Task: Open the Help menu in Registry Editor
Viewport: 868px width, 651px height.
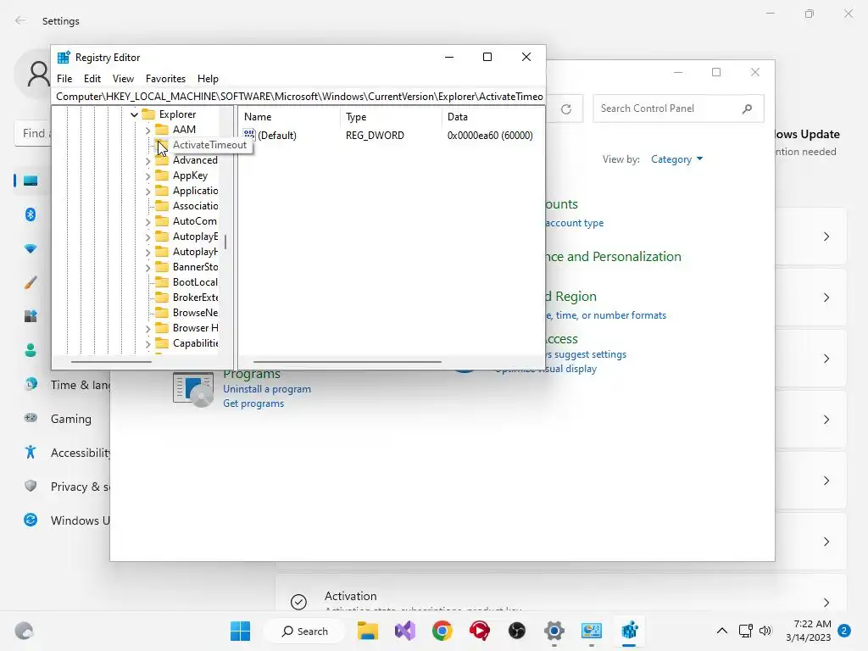Action: pos(209,79)
